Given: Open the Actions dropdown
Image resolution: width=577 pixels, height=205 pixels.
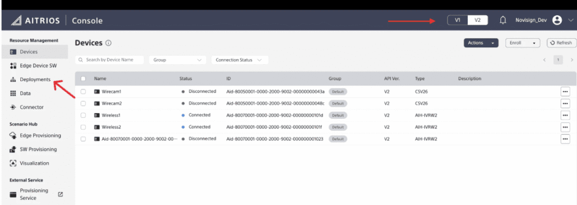Looking at the screenshot, I should (x=481, y=43).
